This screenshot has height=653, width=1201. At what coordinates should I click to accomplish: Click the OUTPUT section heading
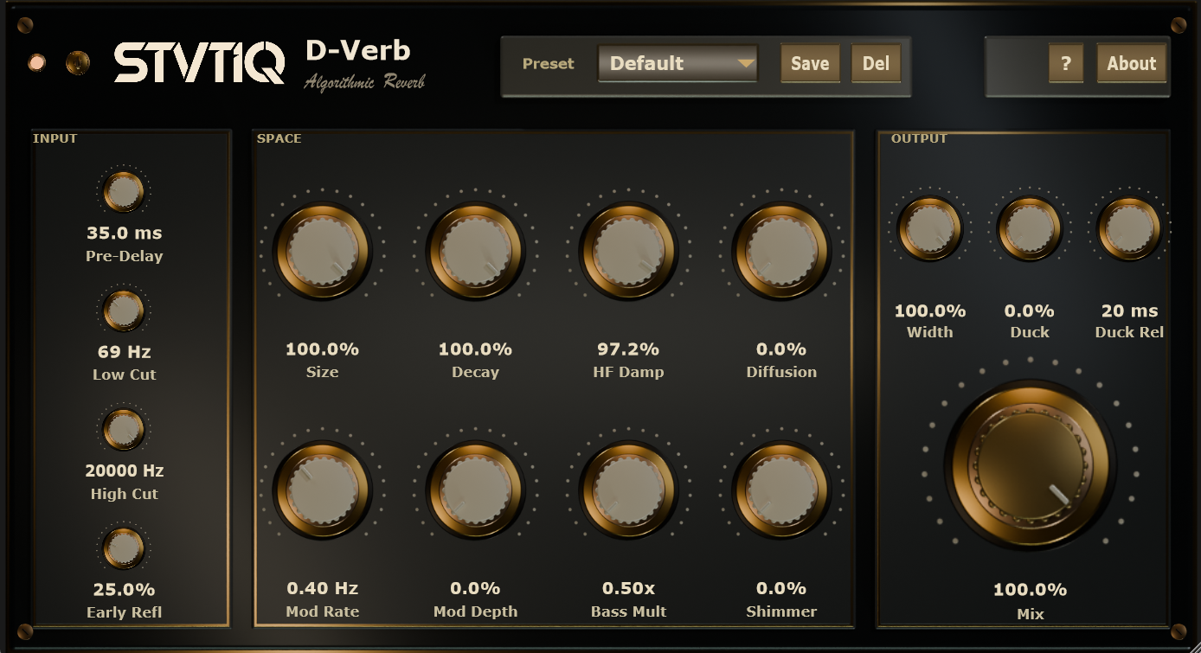tap(919, 138)
